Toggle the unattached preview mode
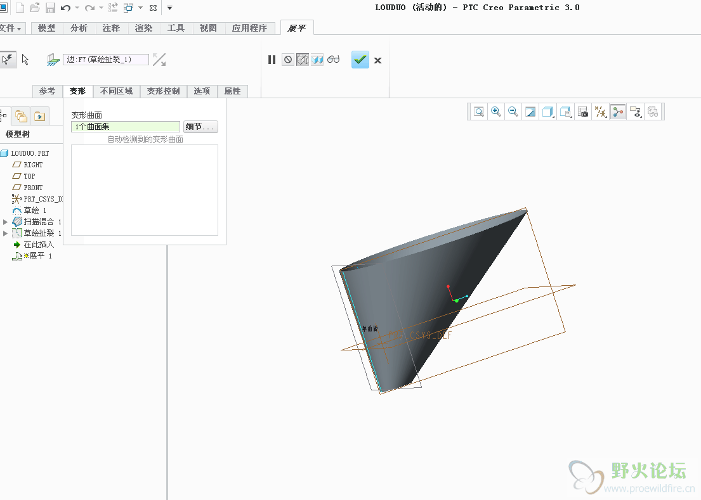 pos(303,60)
